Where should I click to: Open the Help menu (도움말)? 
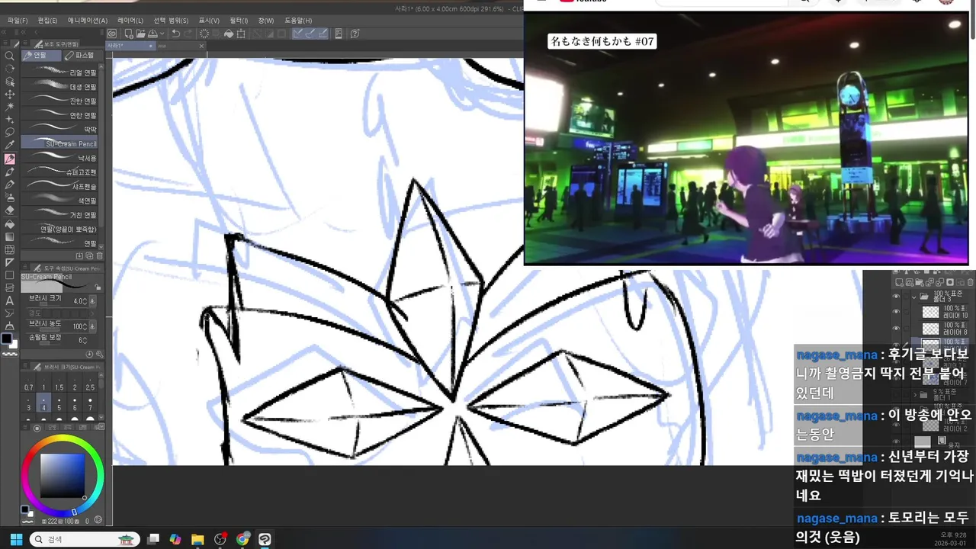coord(298,21)
